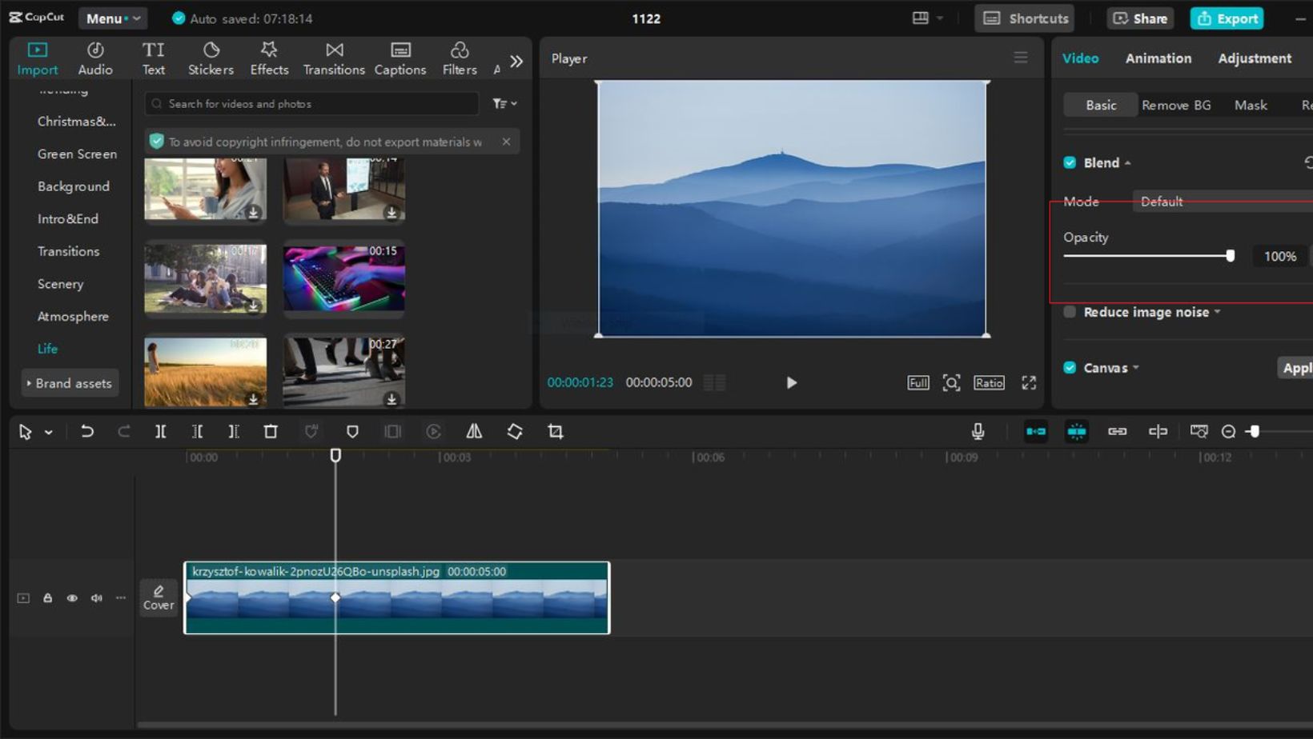Click the Full preview quality button
1313x739 pixels.
(918, 382)
